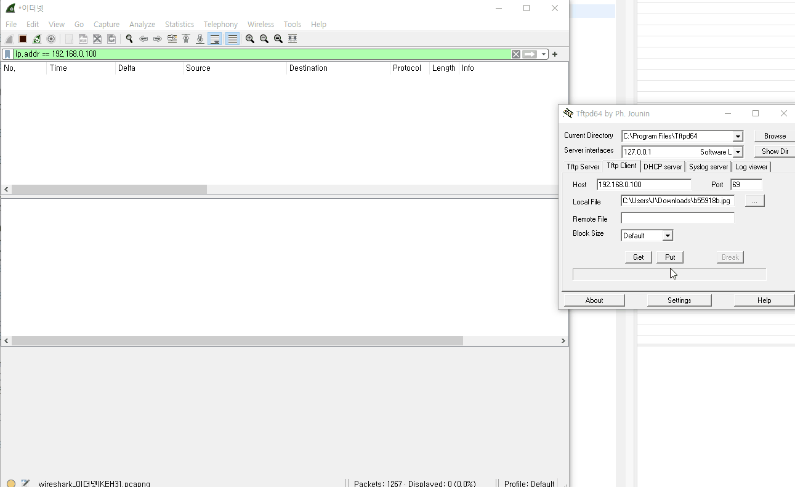The image size is (795, 487).
Task: Open Wireshark Capture menu
Action: tap(107, 24)
